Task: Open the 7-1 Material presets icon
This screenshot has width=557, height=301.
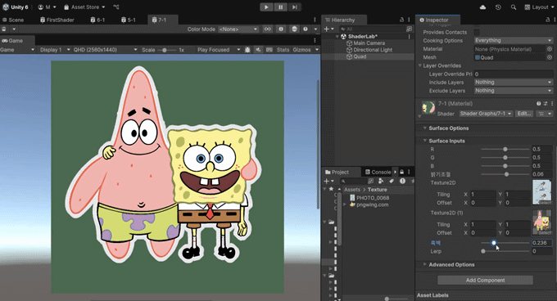Action: point(546,104)
